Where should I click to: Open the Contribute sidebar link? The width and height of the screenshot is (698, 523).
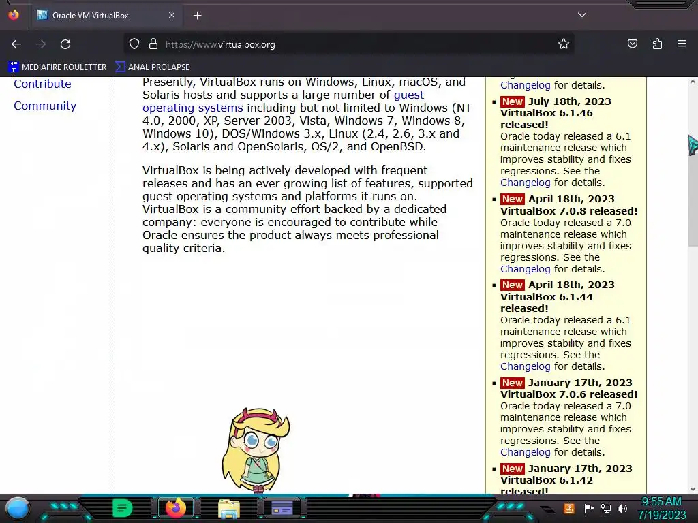pyautogui.click(x=42, y=84)
